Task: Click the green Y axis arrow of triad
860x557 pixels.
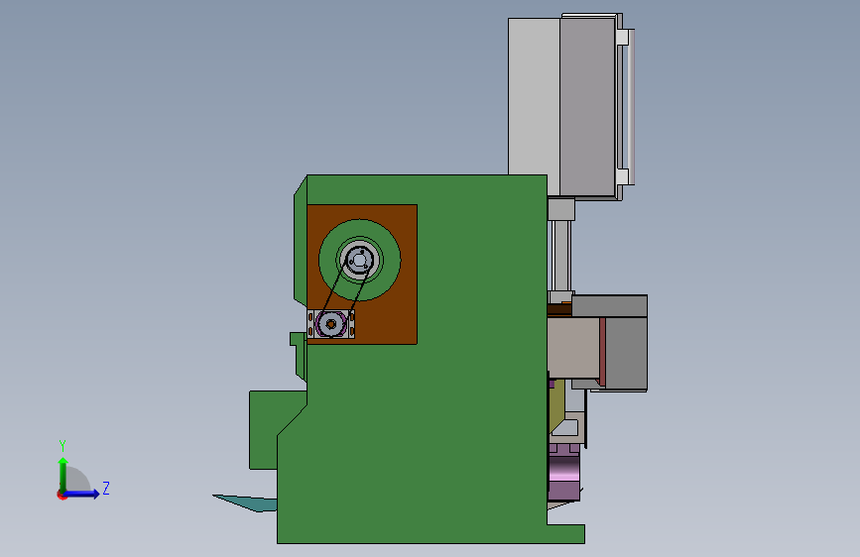Action: 63,473
